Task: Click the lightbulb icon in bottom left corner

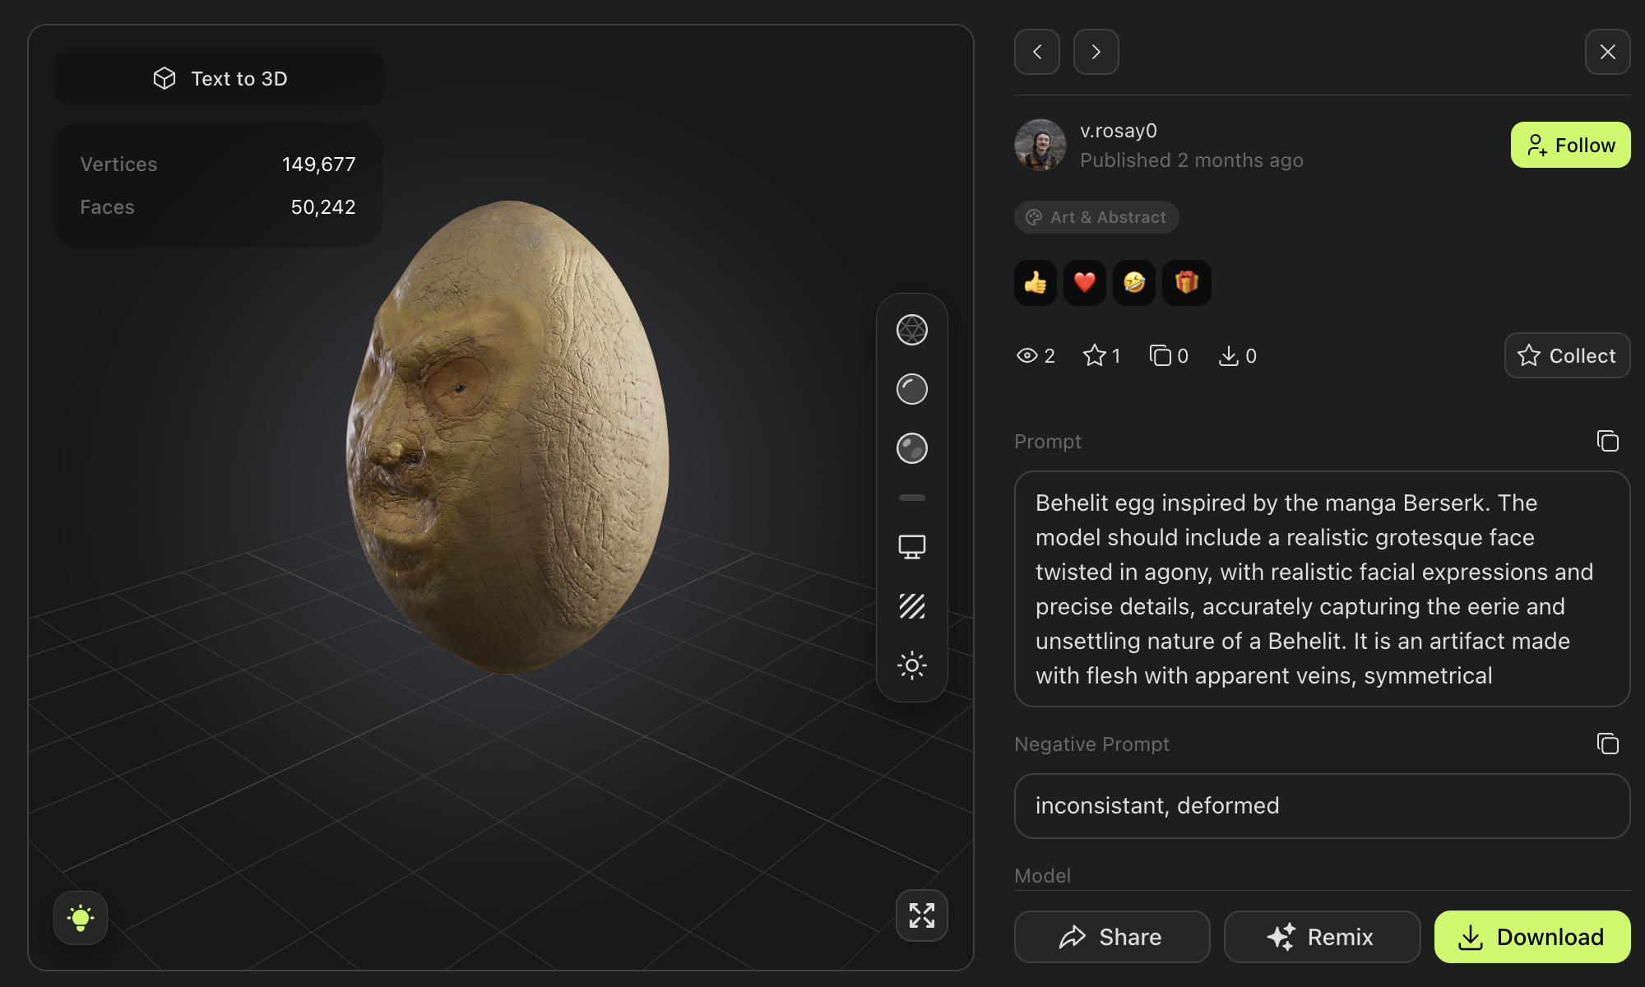Action: pos(80,918)
